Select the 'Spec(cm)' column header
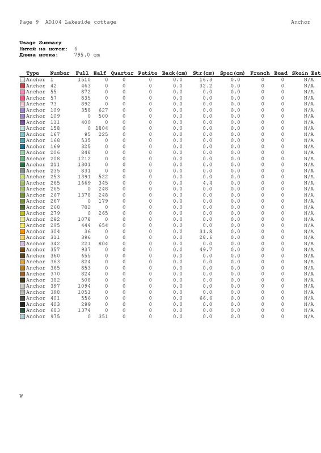321x453 pixels. tap(233, 74)
